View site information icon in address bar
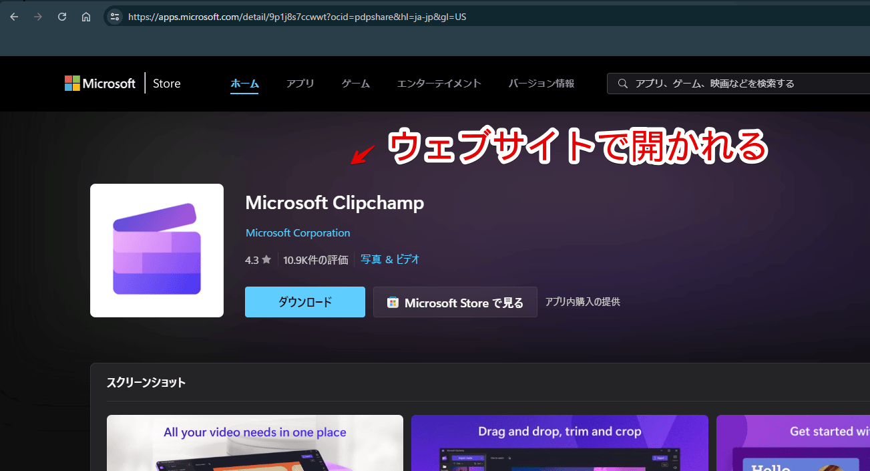Screen dimensions: 870x471 [x=114, y=17]
